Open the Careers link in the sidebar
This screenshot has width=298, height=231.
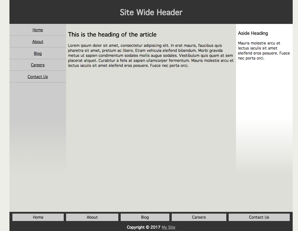coord(37,65)
